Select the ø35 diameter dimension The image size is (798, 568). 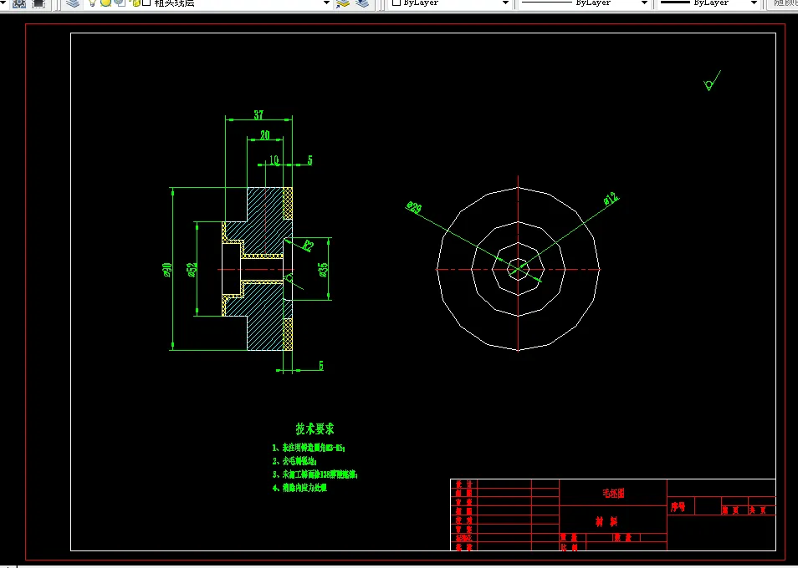coord(323,269)
